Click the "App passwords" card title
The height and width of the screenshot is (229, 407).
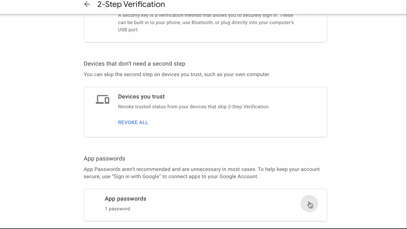pos(125,199)
